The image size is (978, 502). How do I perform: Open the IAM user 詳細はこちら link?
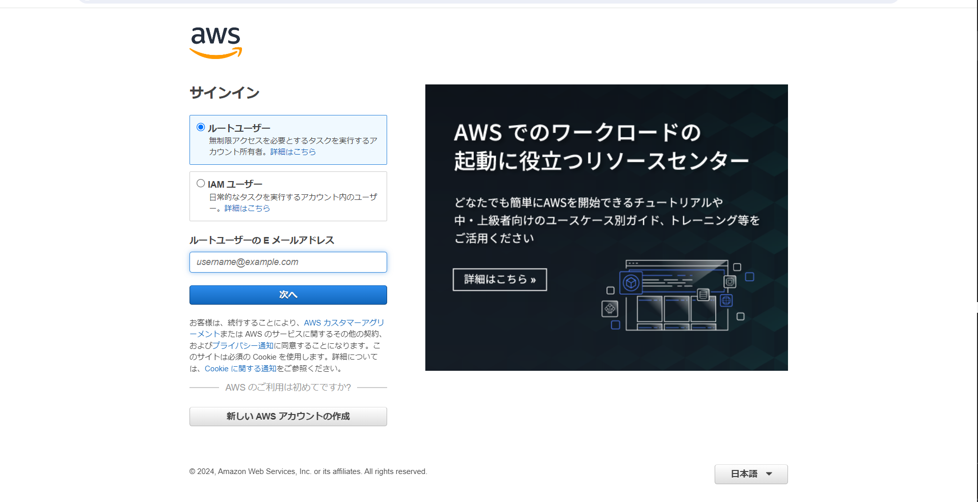[248, 208]
